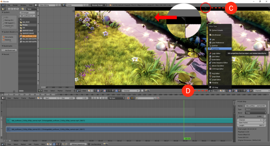The image size is (270, 146).
Task: Open the No Sync dropdown
Action: tap(116, 98)
